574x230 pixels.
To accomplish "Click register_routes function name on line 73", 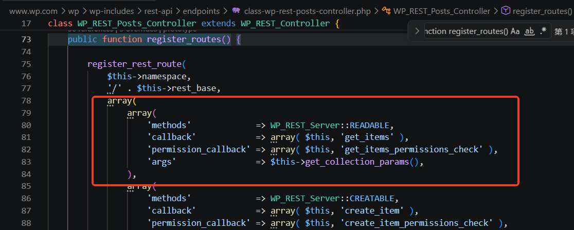I will pyautogui.click(x=184, y=40).
